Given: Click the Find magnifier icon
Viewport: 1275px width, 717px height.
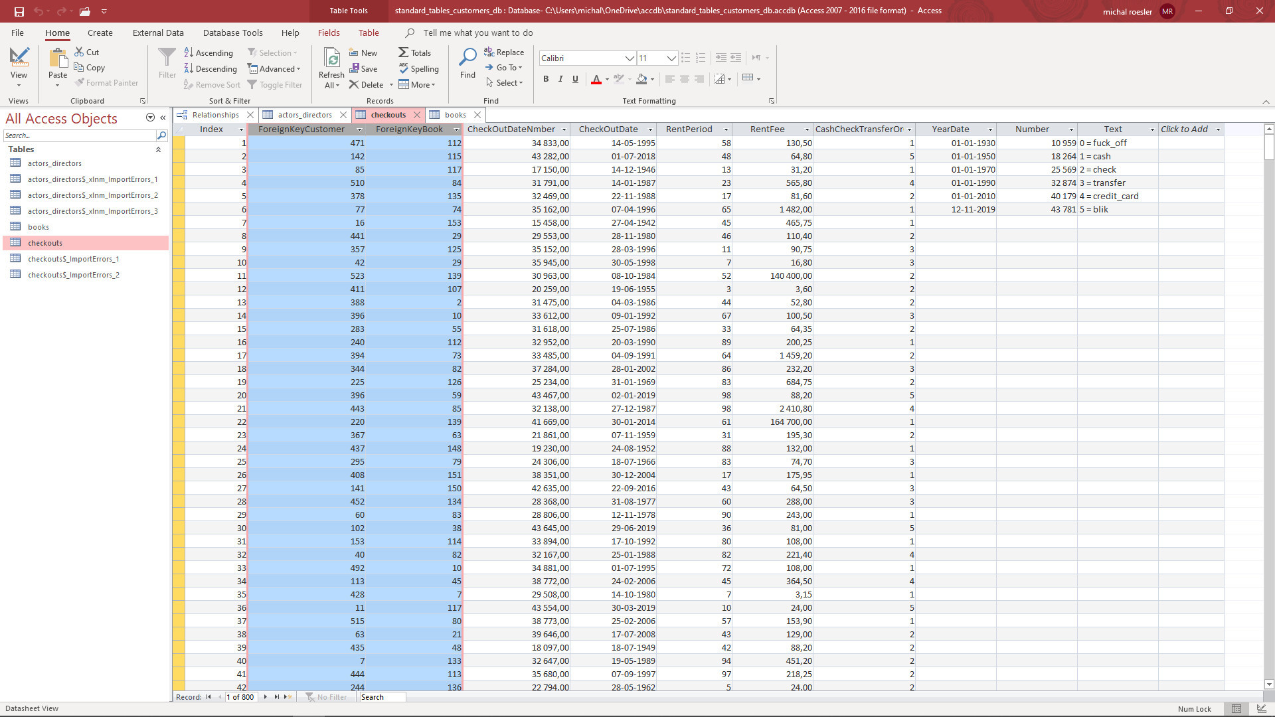Looking at the screenshot, I should click(x=467, y=58).
